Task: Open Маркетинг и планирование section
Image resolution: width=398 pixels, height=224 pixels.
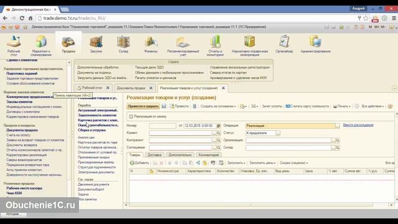Action: pos(41,45)
